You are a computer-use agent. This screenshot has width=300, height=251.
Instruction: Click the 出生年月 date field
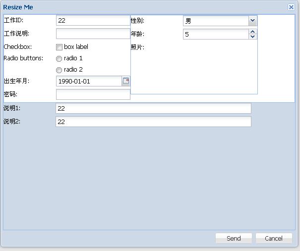[x=89, y=81]
